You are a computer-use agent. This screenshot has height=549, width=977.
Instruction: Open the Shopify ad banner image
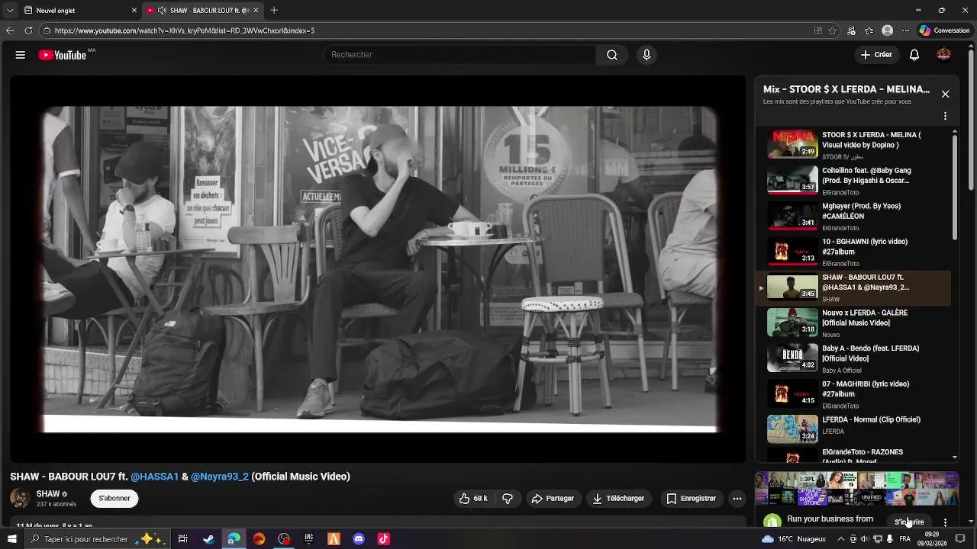[x=856, y=490]
